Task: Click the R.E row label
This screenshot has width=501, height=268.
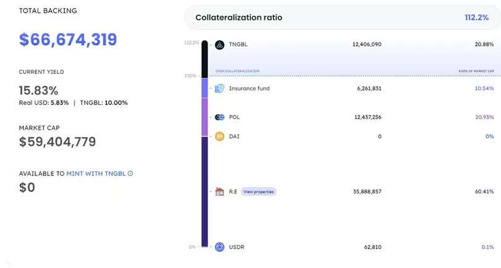Action: click(233, 191)
